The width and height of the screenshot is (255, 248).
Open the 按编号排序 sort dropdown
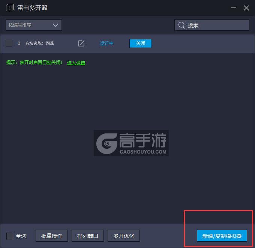[34, 25]
